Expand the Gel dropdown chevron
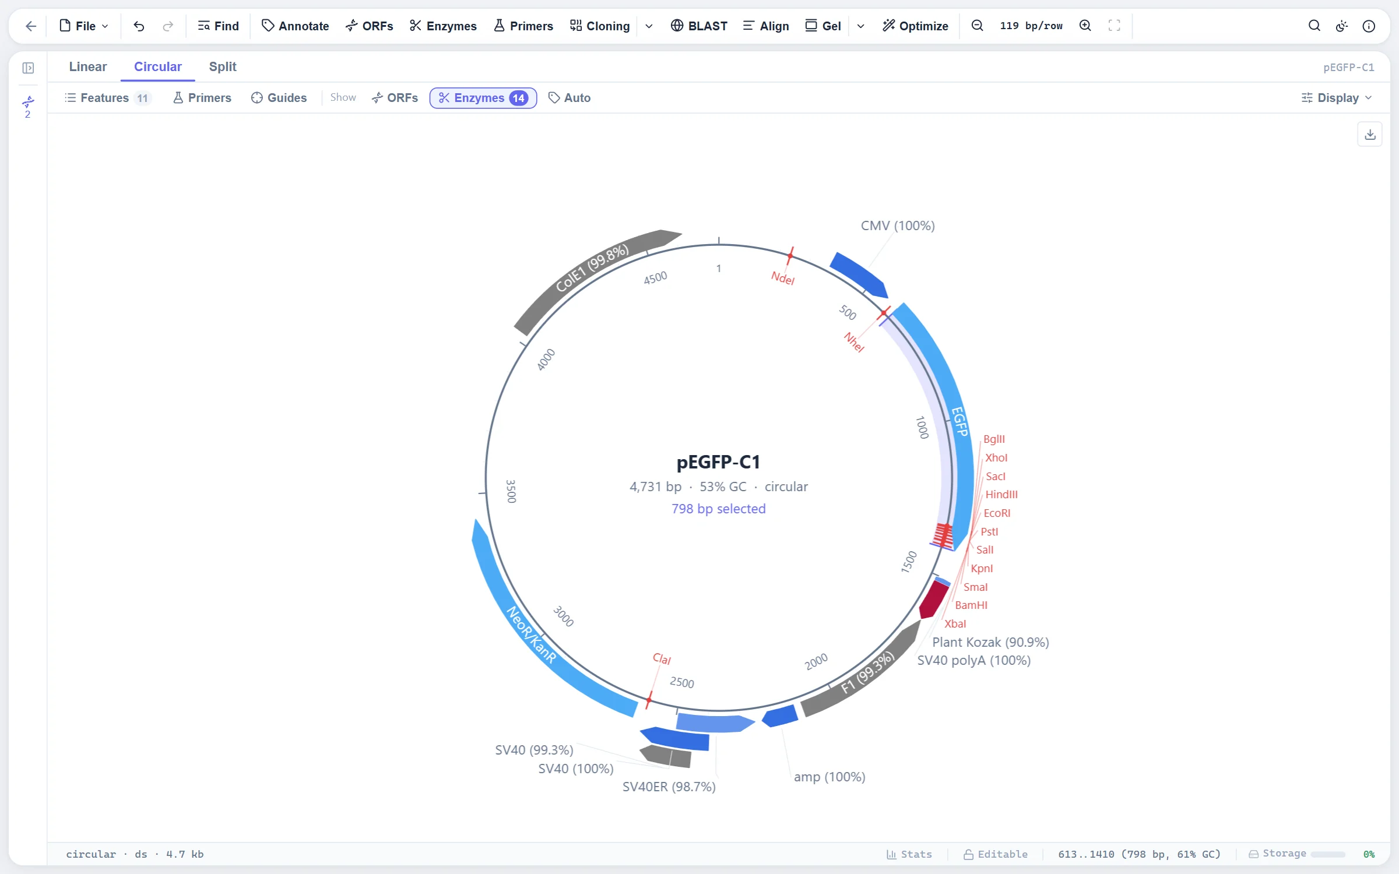1399x874 pixels. click(860, 26)
